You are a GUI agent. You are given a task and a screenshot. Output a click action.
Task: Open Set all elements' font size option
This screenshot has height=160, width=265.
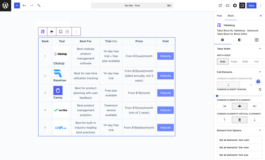239,155
